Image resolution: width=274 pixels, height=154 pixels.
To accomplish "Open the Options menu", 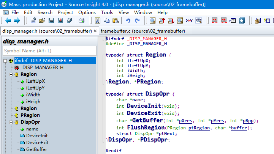I will coord(87,13).
